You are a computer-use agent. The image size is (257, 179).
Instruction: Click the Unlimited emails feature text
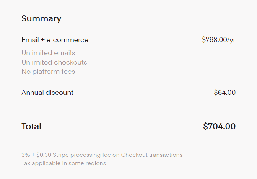[x=48, y=53]
